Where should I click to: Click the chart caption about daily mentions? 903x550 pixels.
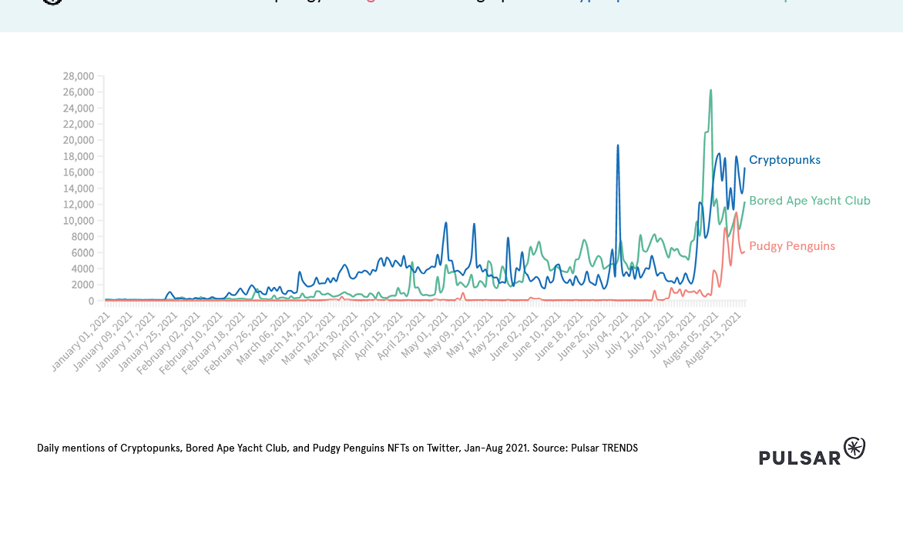pos(337,448)
